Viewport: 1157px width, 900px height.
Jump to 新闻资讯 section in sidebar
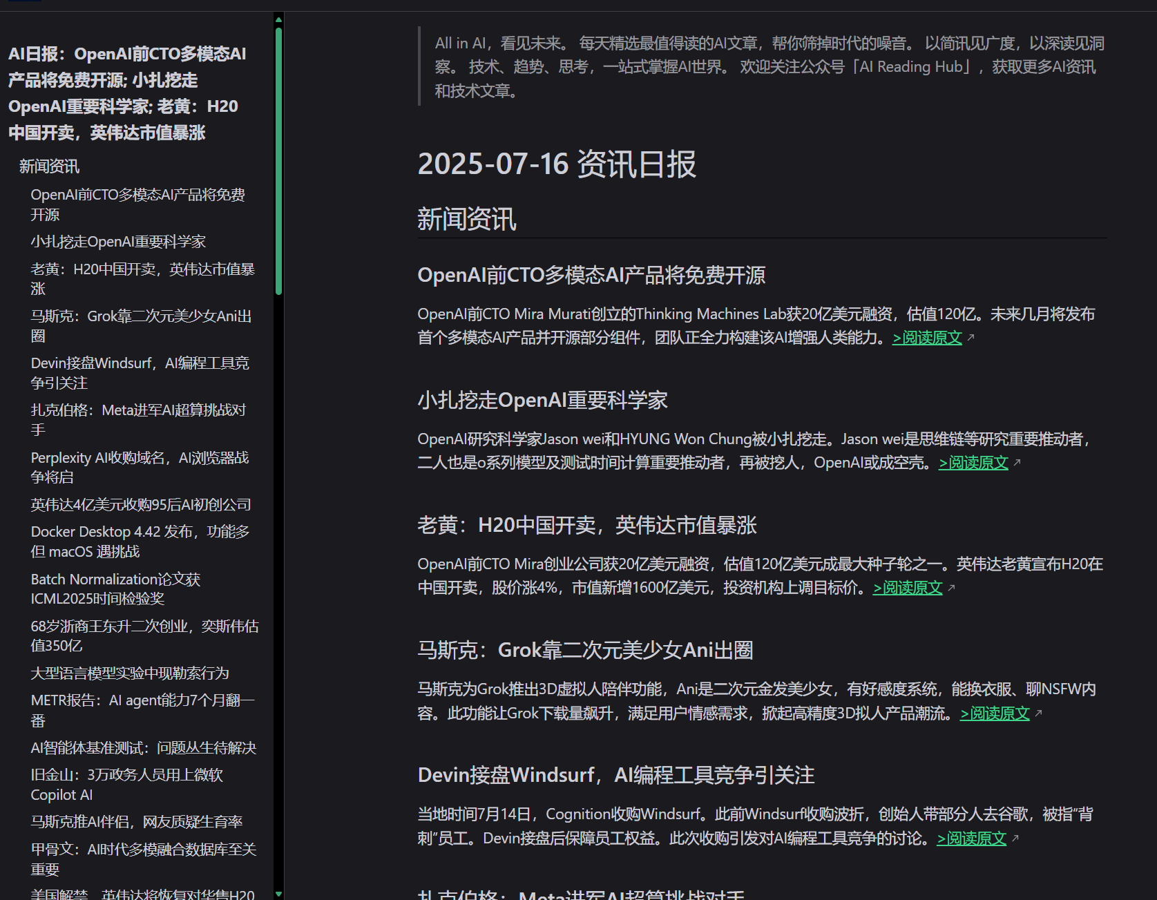(x=49, y=166)
